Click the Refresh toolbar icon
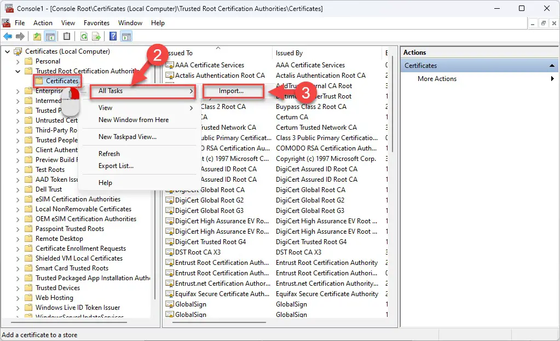 84,37
